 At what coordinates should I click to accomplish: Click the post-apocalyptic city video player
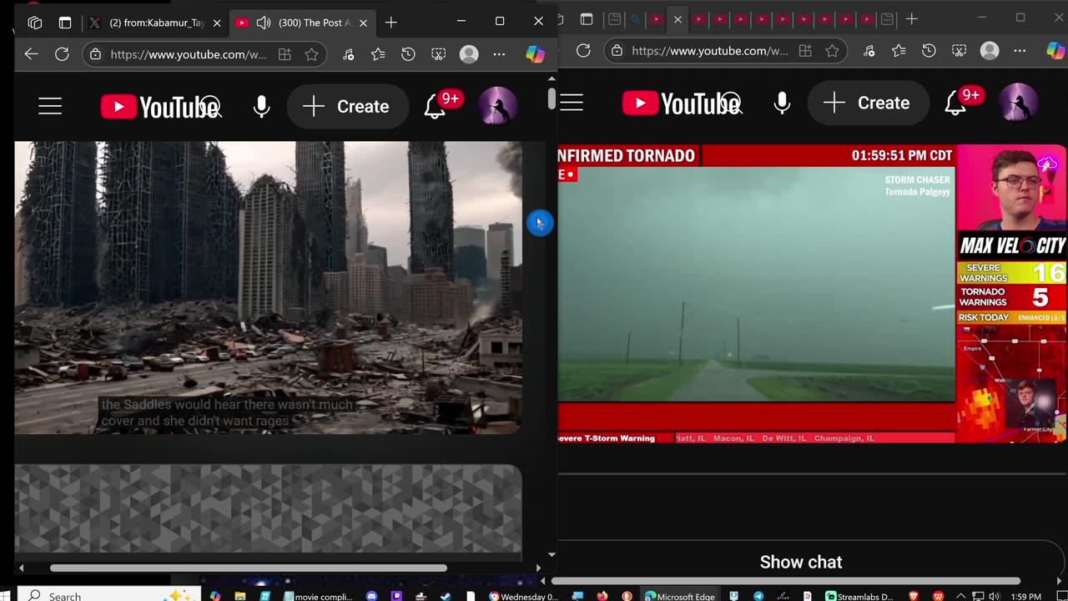268,287
